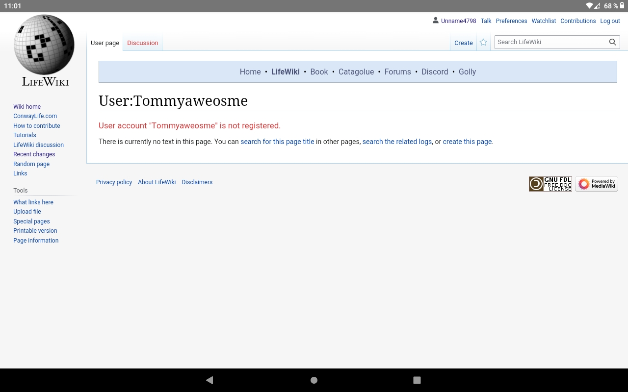The image size is (628, 392).
Task: View my Contributions
Action: coord(578,21)
